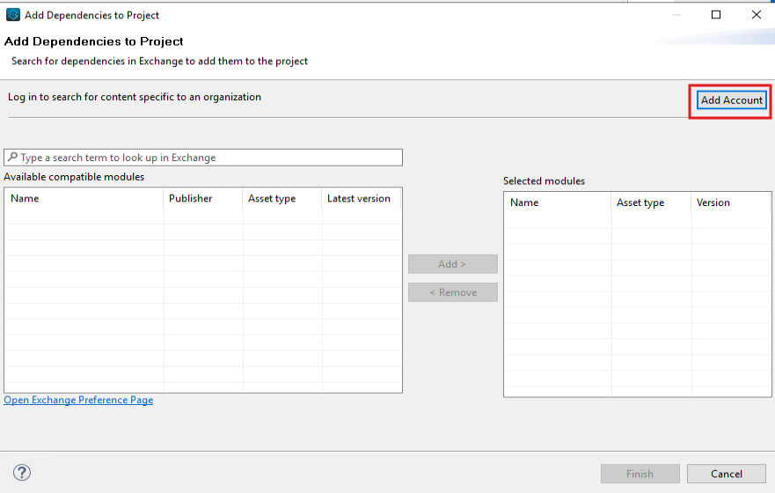Minimize the Add Dependencies dialog window
Viewport: 775px width, 493px height.
coord(676,15)
